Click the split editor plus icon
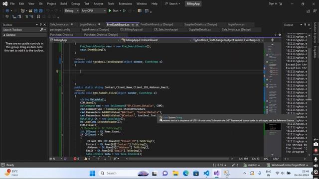The image size is (319, 179). point(272,40)
